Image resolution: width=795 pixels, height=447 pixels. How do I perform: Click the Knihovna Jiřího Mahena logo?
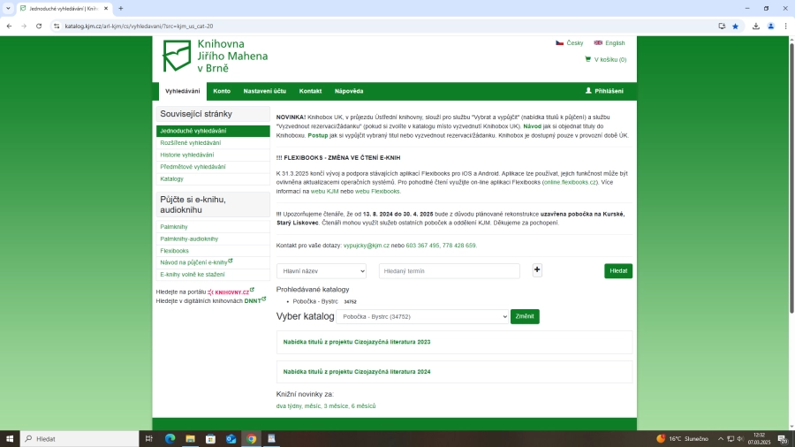tap(215, 56)
